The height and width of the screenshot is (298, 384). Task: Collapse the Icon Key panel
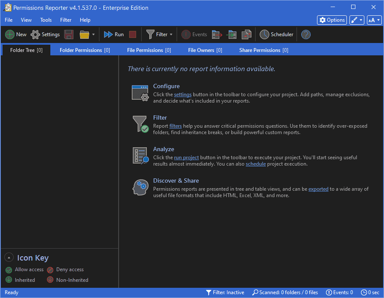(9, 258)
